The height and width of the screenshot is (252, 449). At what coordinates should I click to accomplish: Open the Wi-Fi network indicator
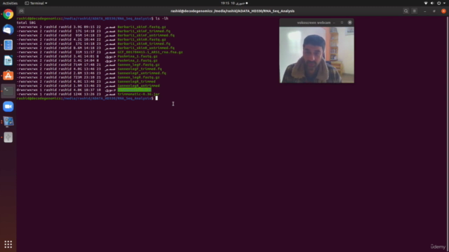(426, 3)
